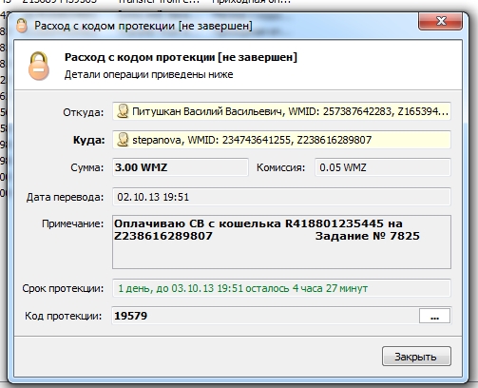The height and width of the screenshot is (388, 478).
Task: Click the 'Откуда:' label
Action: pyautogui.click(x=84, y=112)
